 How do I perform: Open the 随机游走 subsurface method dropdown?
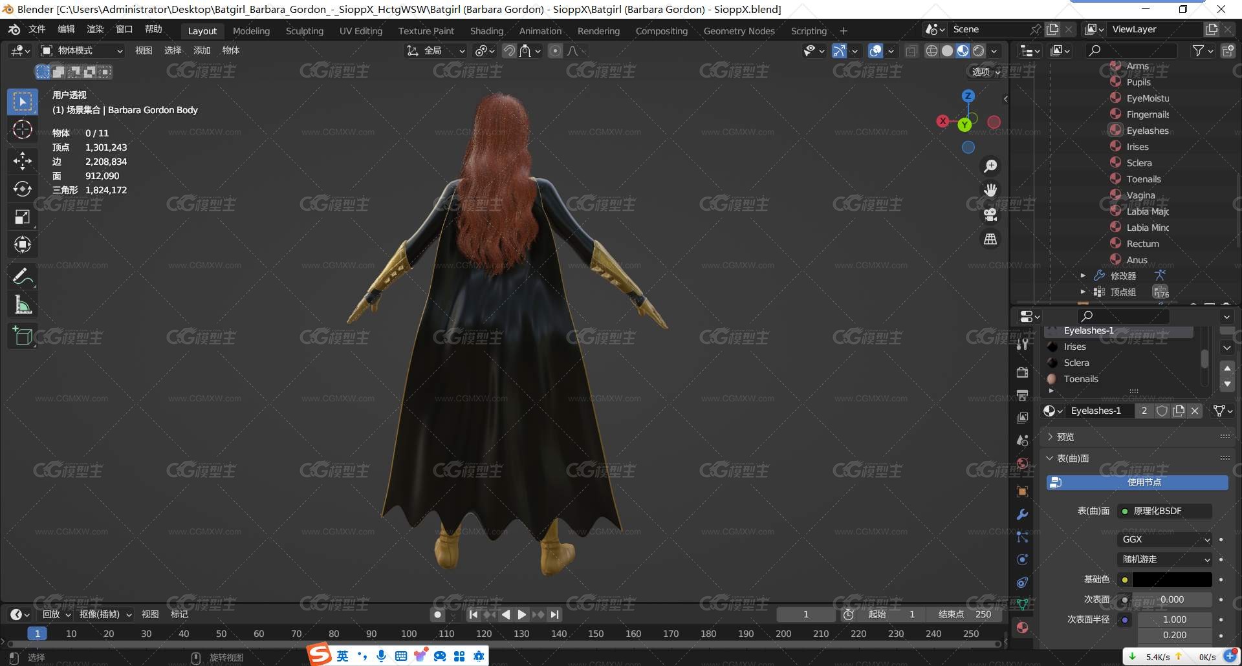(1165, 559)
